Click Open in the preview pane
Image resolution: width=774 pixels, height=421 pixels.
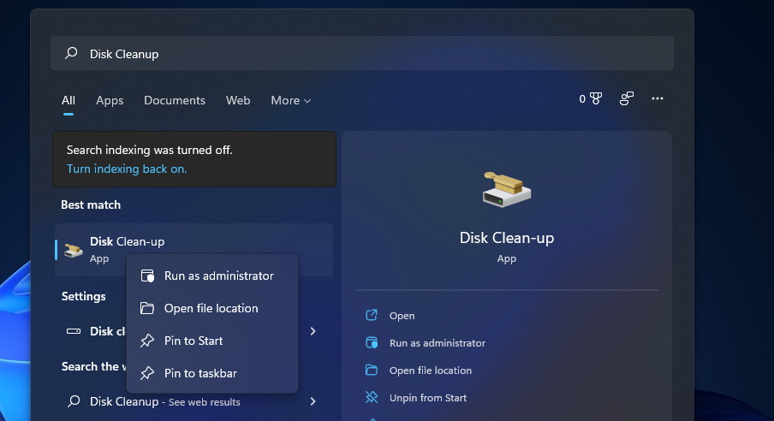coord(402,316)
